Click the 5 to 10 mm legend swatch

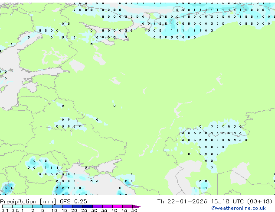click(x=47, y=206)
